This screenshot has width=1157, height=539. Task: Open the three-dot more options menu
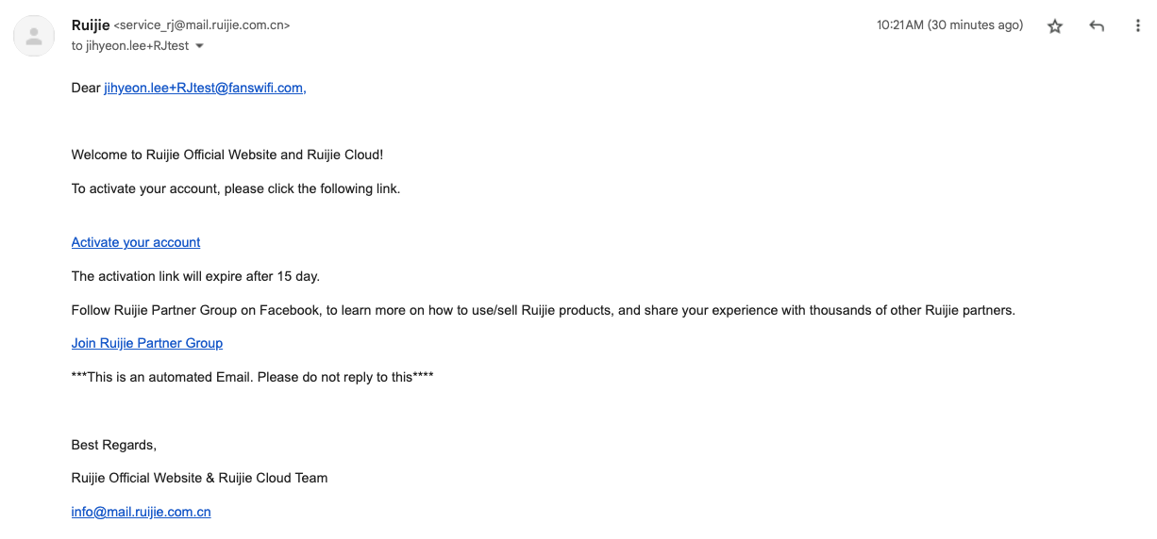[x=1138, y=26]
